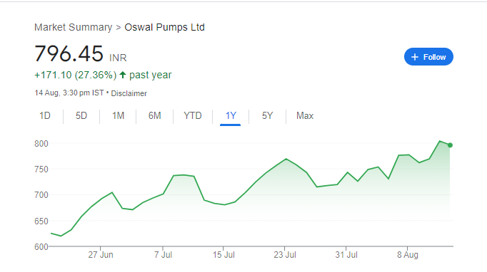487x272 pixels.
Task: Click the 15 Jul axis label
Action: pyautogui.click(x=224, y=255)
